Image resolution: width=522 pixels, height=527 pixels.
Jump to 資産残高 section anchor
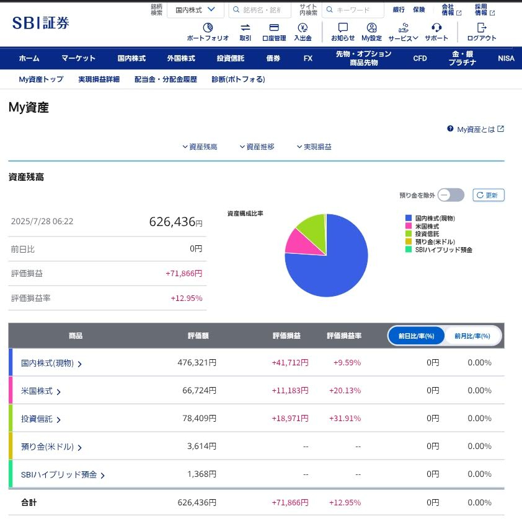200,147
